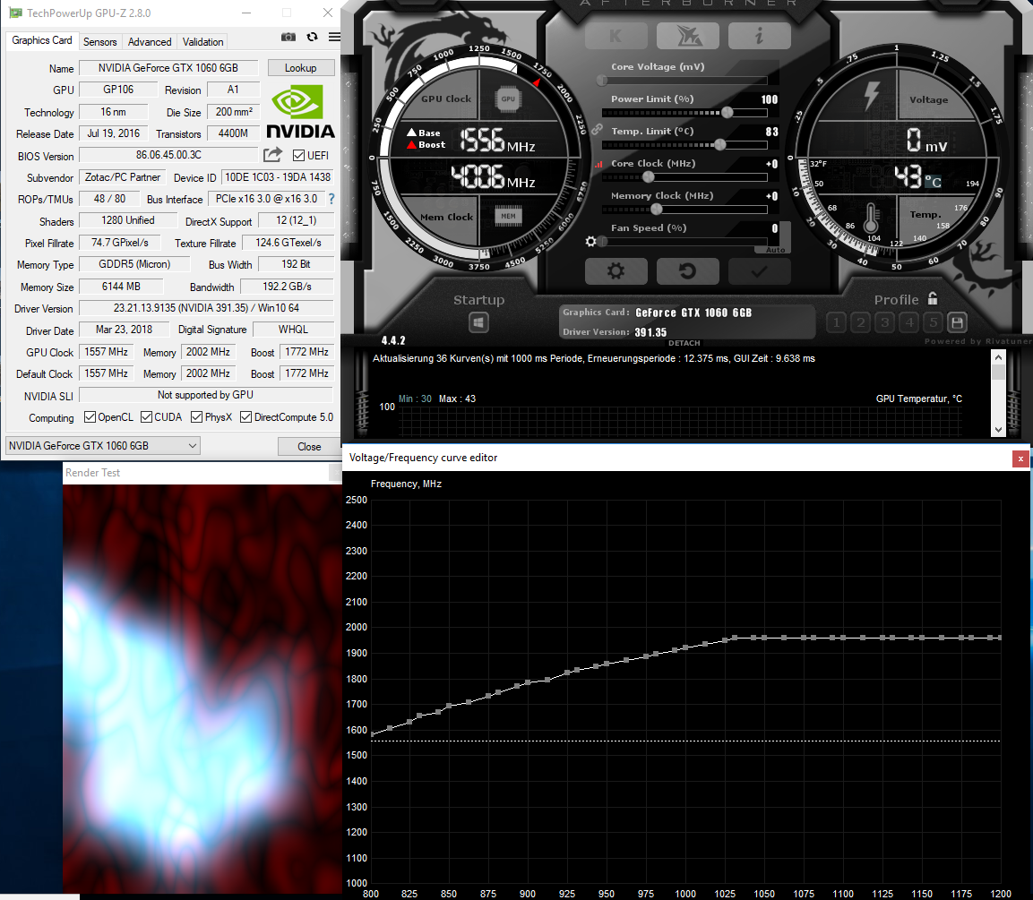Click DETACH on the Afterburner monitor
Screen dimensions: 1033x900
click(x=684, y=343)
